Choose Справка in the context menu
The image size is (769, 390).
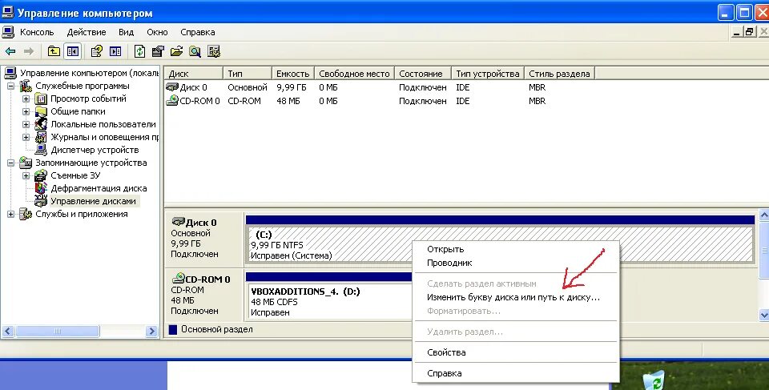[x=516, y=373]
